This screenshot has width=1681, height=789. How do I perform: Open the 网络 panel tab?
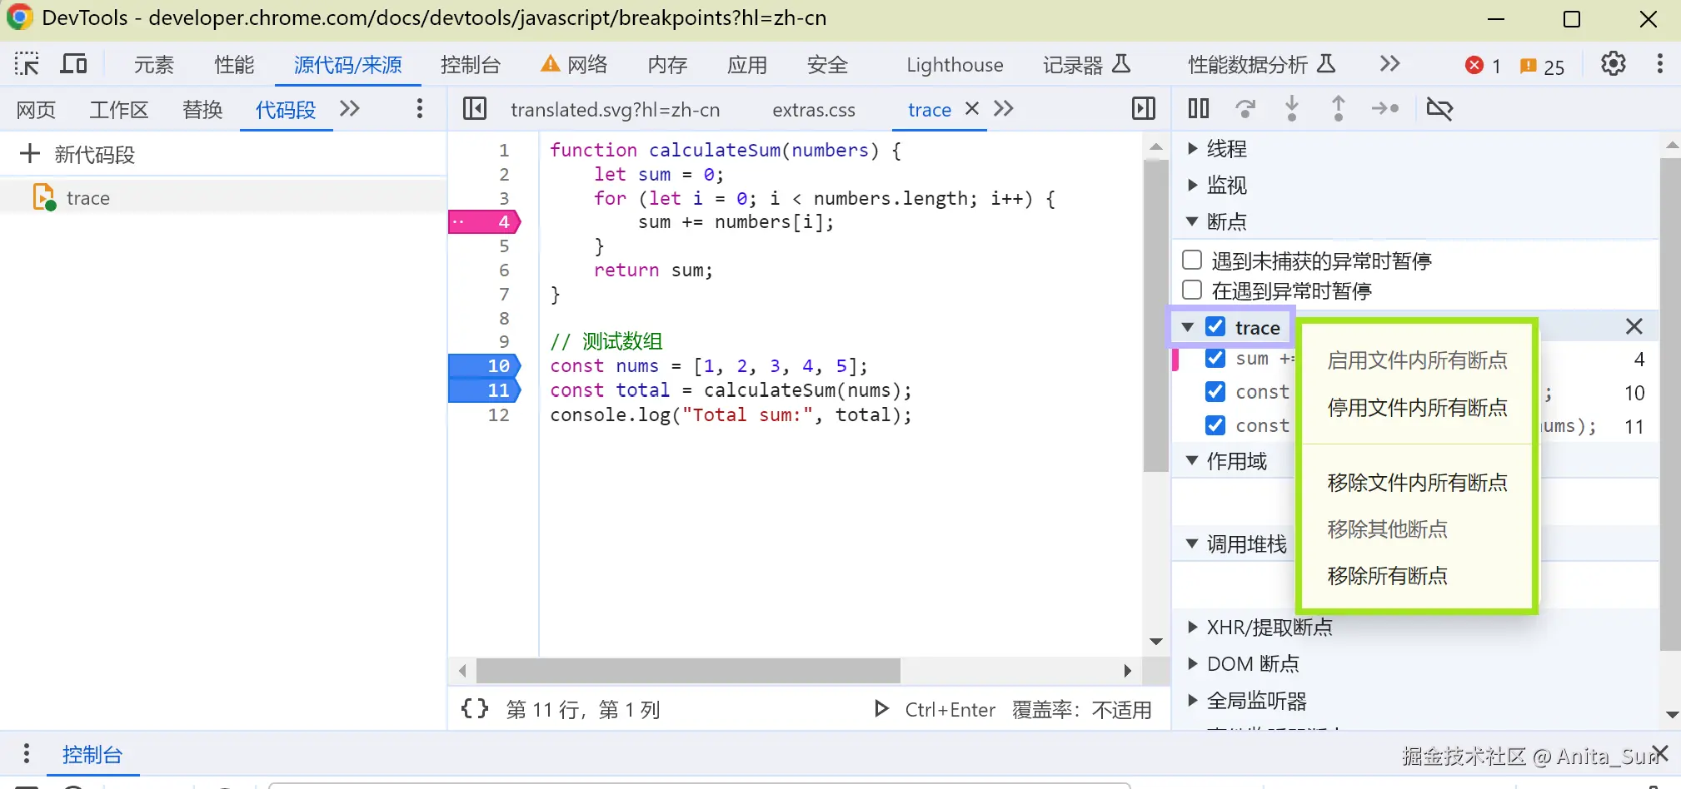tap(575, 65)
